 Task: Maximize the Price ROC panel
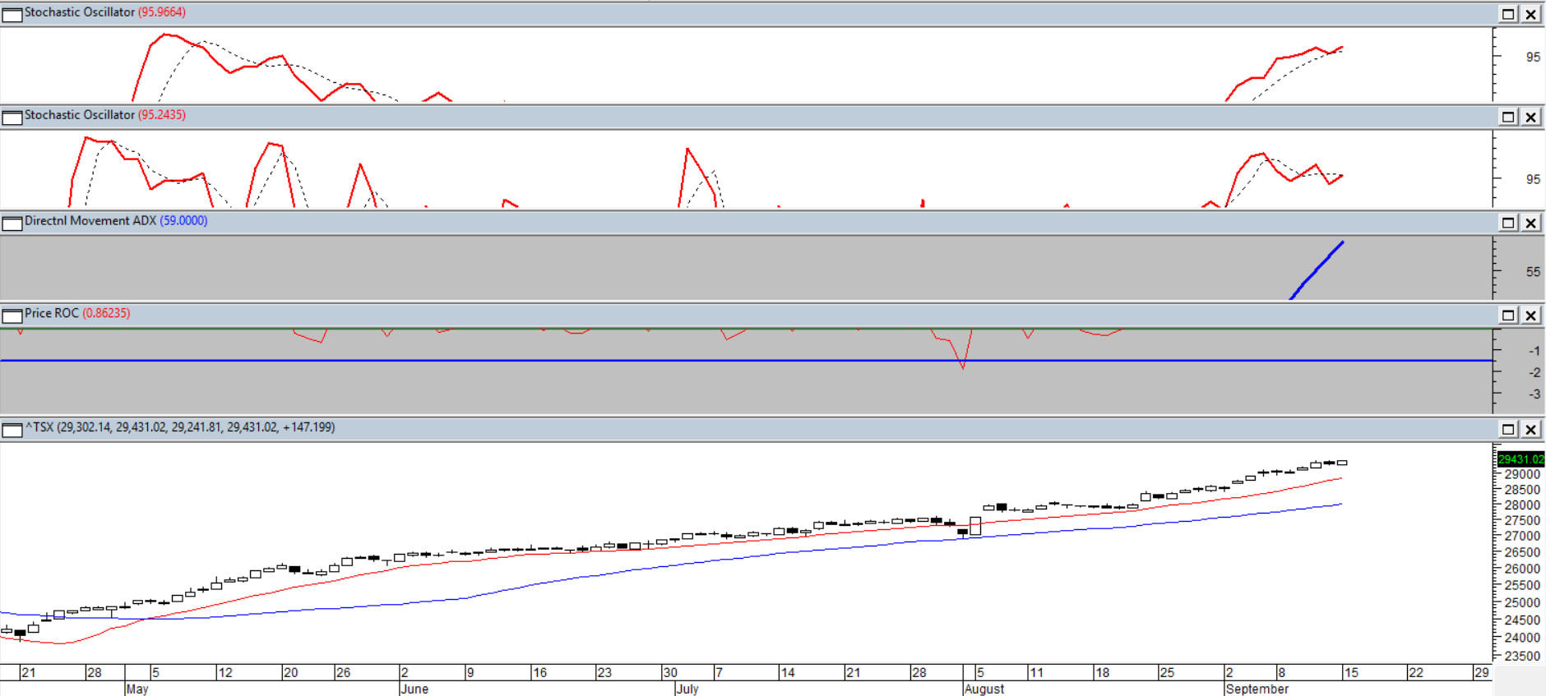tap(1508, 316)
